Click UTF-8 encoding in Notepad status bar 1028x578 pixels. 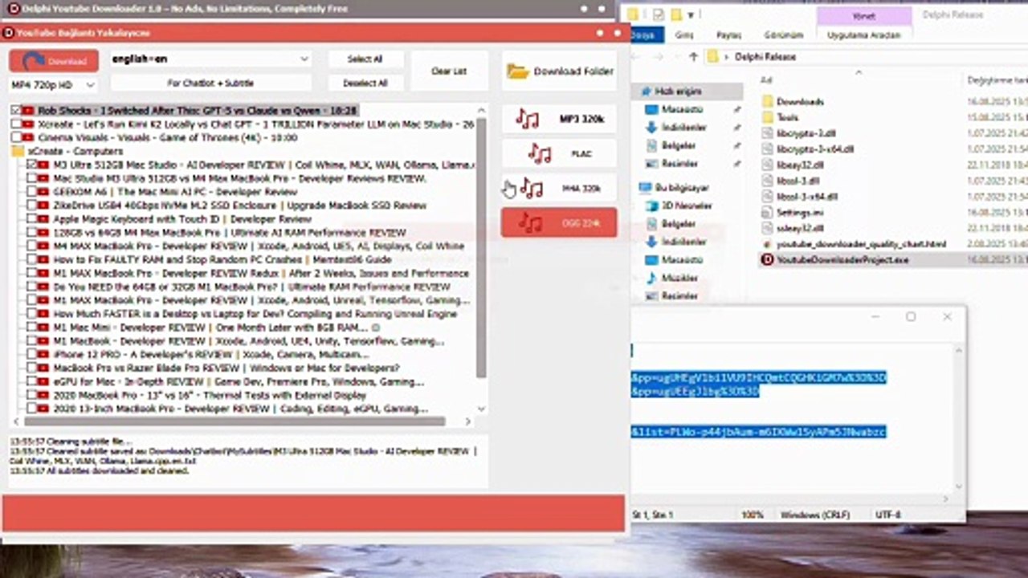888,515
